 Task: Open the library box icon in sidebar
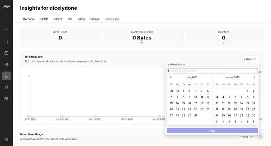point(6,53)
